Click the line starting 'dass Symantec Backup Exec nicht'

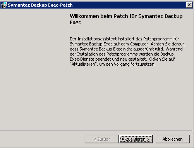point(126,49)
